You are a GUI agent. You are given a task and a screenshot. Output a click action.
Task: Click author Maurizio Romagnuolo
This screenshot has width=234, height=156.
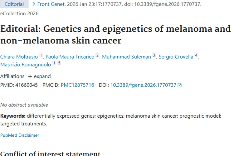(25, 65)
